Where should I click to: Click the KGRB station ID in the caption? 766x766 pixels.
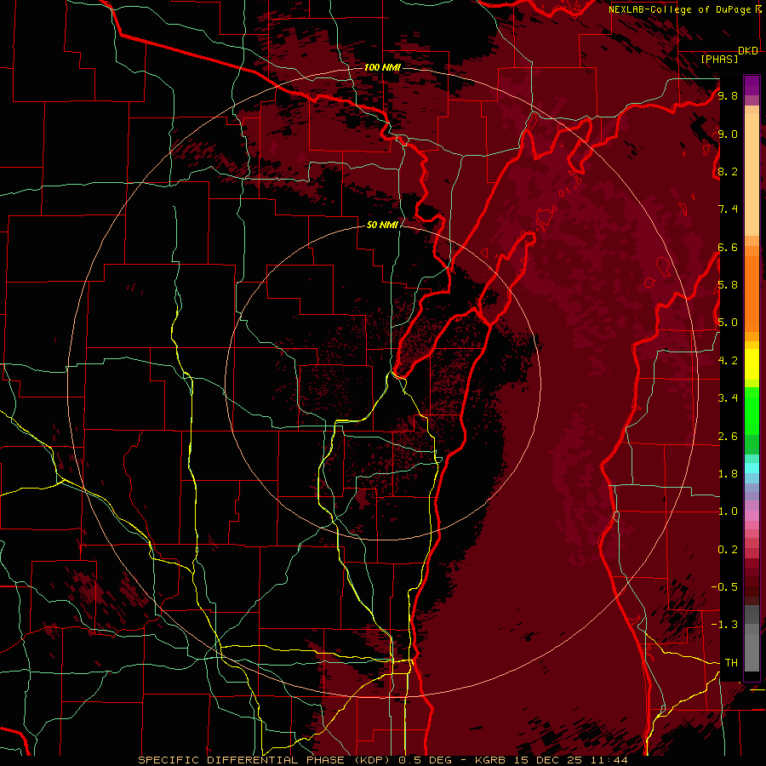tap(492, 760)
